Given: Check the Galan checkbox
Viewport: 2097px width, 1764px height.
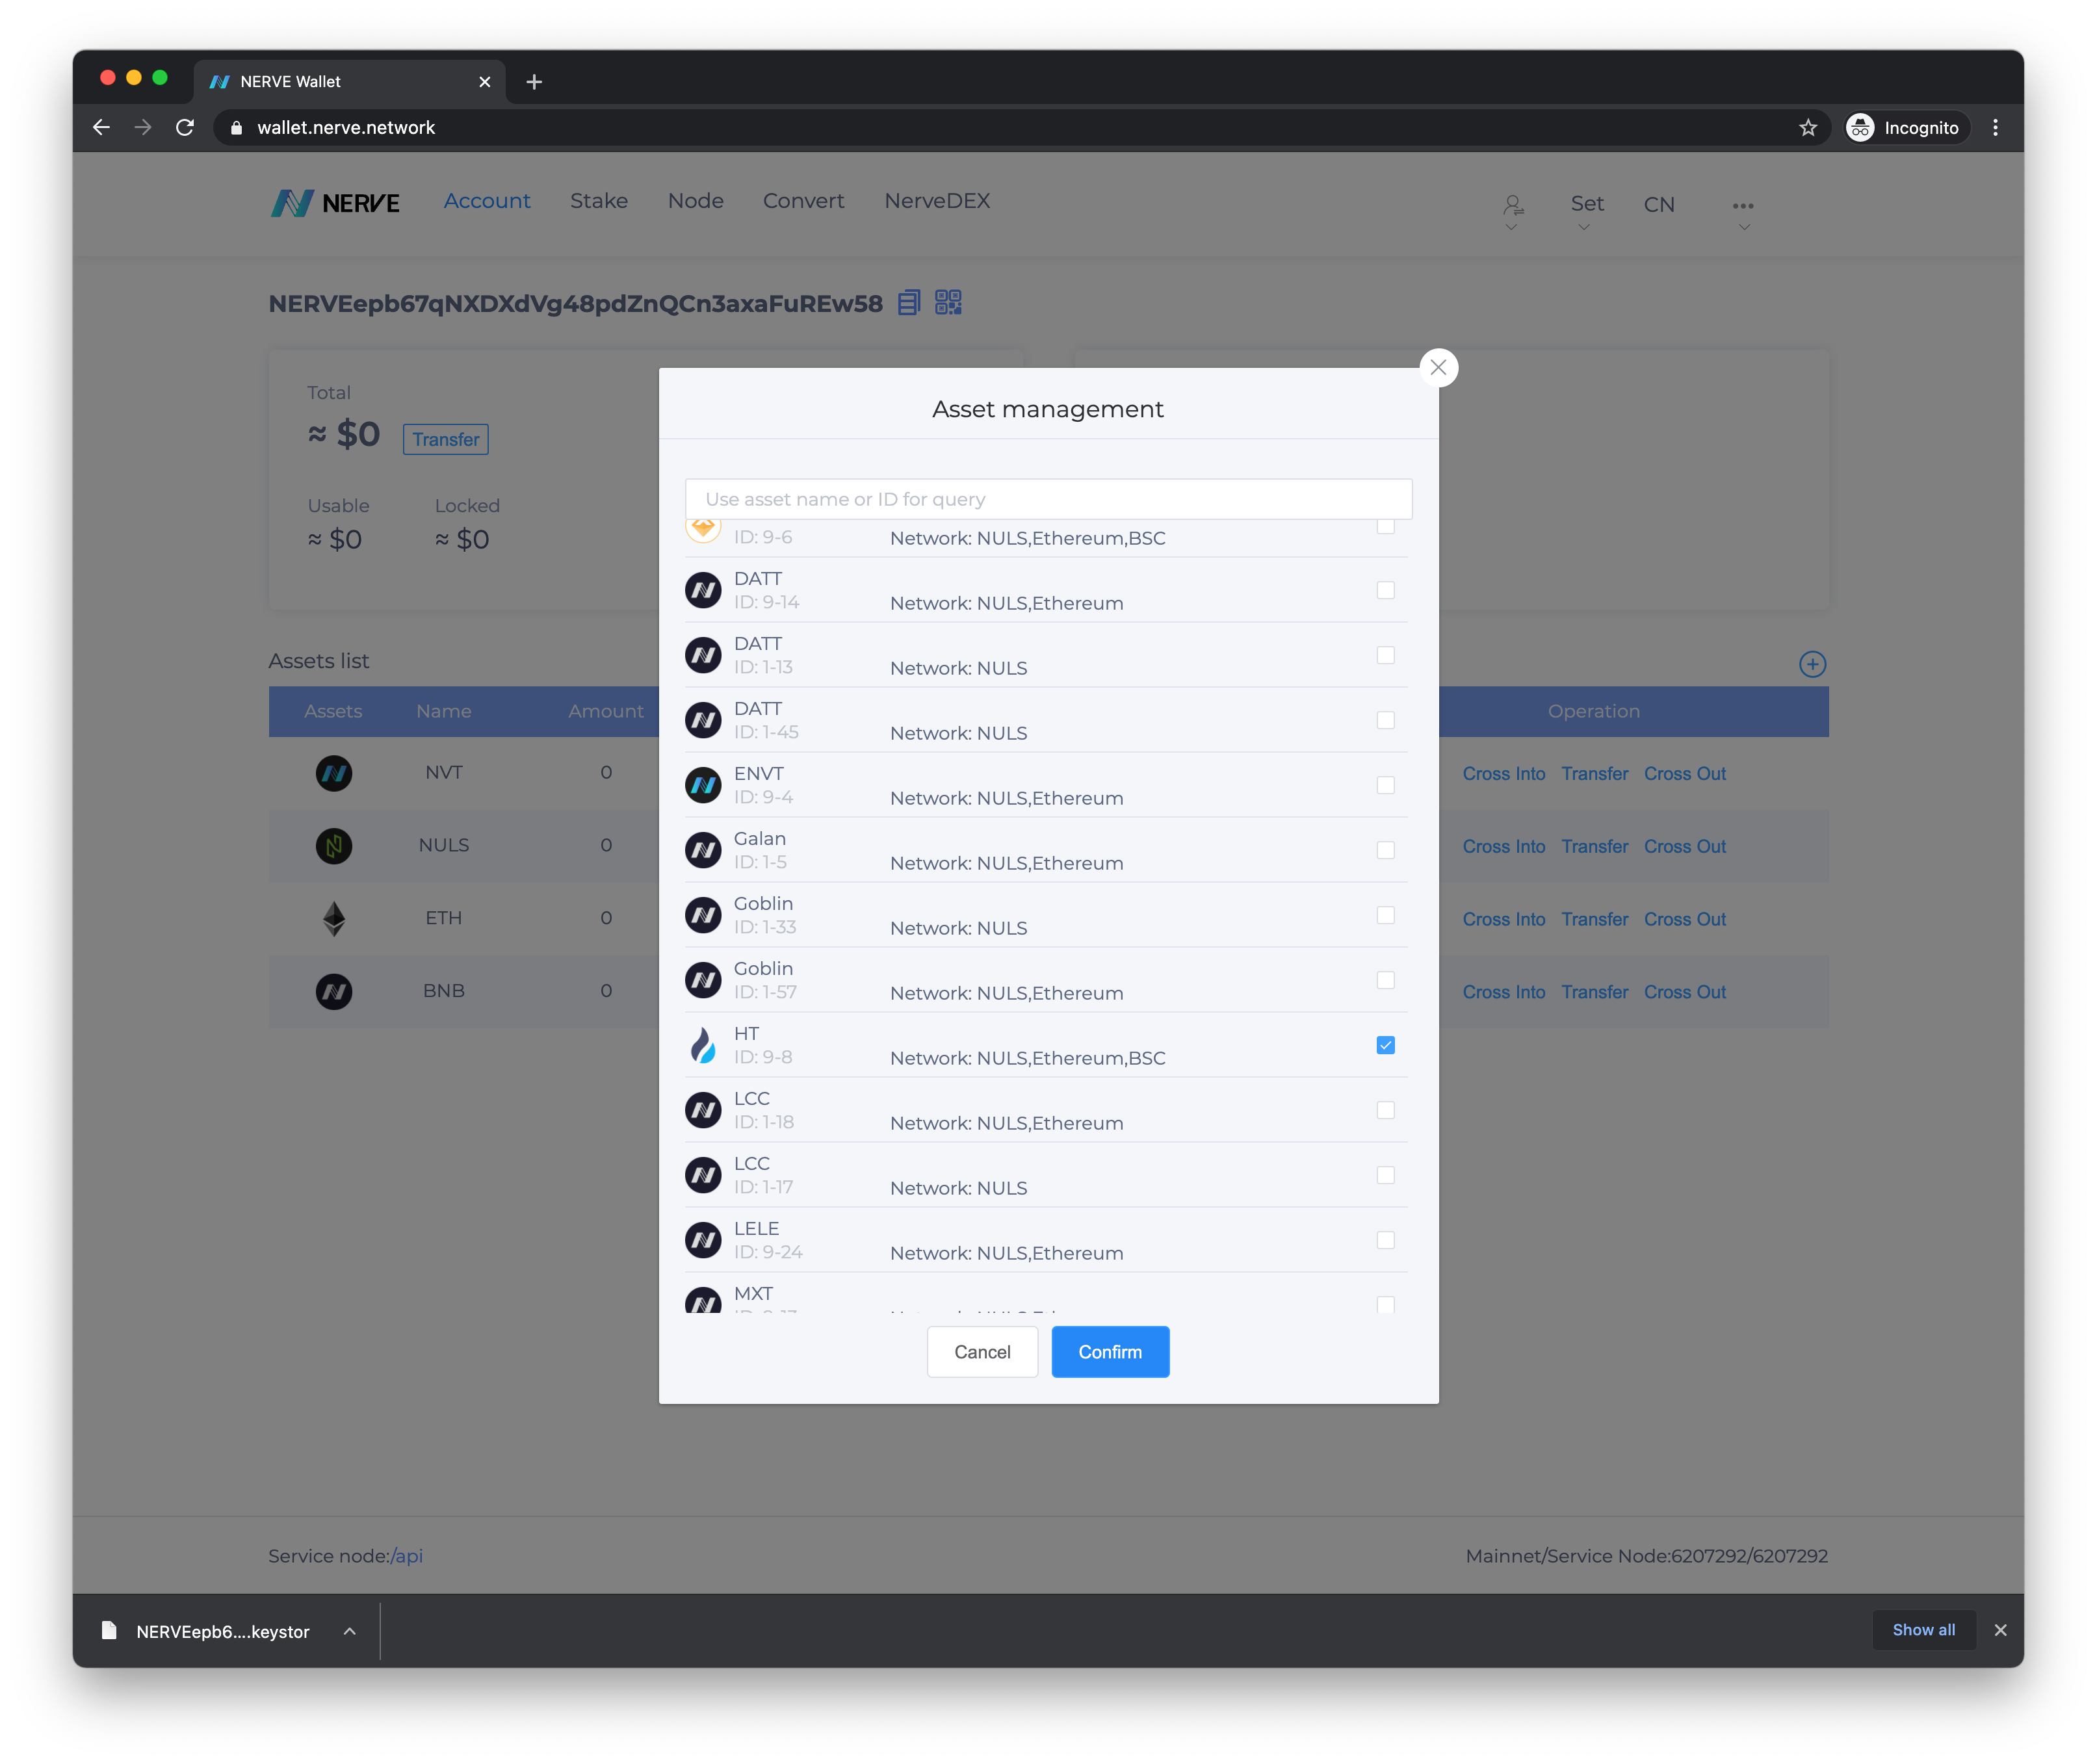Looking at the screenshot, I should (1385, 850).
